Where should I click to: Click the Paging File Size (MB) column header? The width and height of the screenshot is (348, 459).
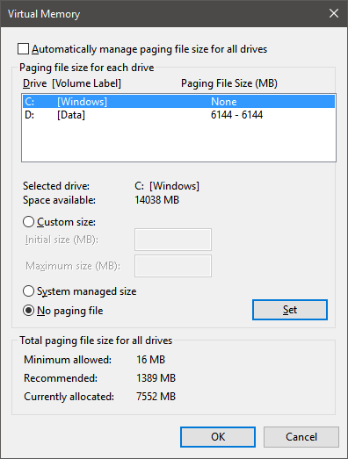(x=229, y=83)
